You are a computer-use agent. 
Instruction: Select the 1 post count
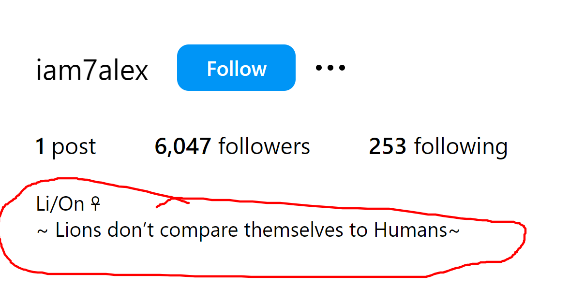(x=66, y=146)
